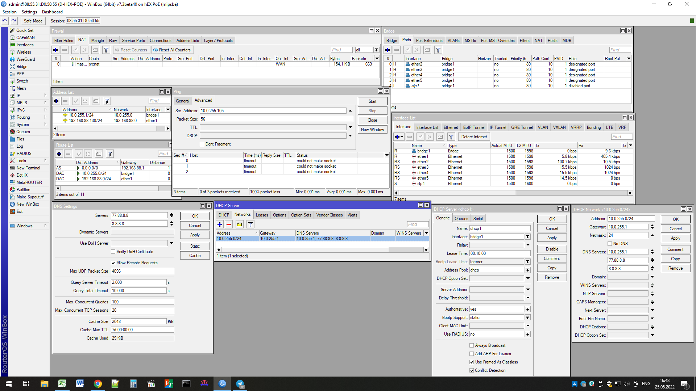The width and height of the screenshot is (696, 391).
Task: Open the Use RADIUS dropdown
Action: (527, 334)
